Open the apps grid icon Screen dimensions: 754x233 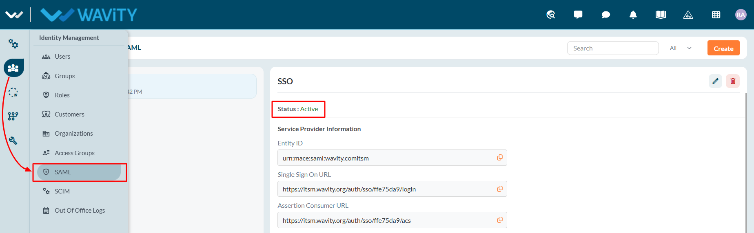(x=716, y=15)
